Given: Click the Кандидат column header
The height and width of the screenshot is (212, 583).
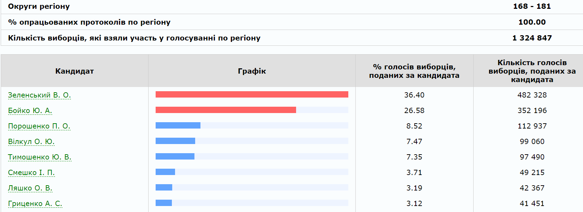Looking at the screenshot, I should pos(74,71).
